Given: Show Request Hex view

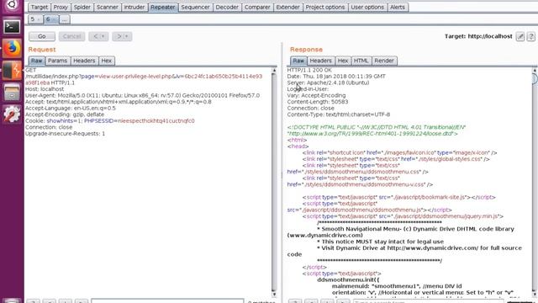Looking at the screenshot, I should (x=107, y=61).
